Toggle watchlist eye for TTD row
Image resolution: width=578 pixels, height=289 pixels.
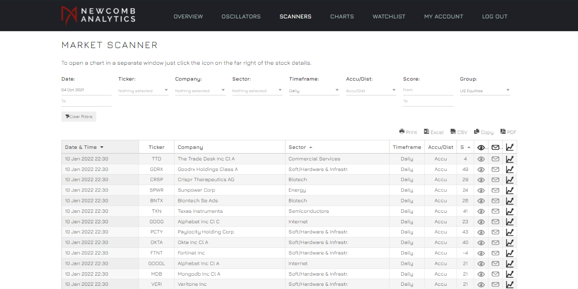tap(481, 159)
